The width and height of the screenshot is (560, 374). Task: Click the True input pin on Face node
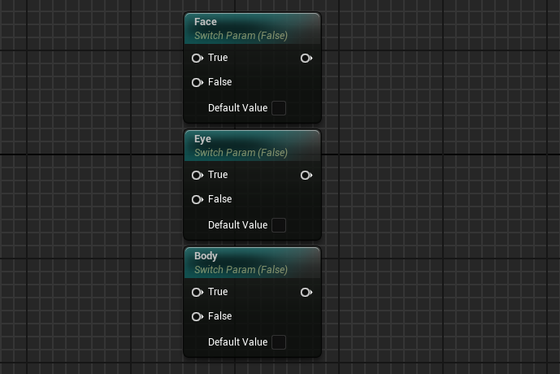click(197, 59)
